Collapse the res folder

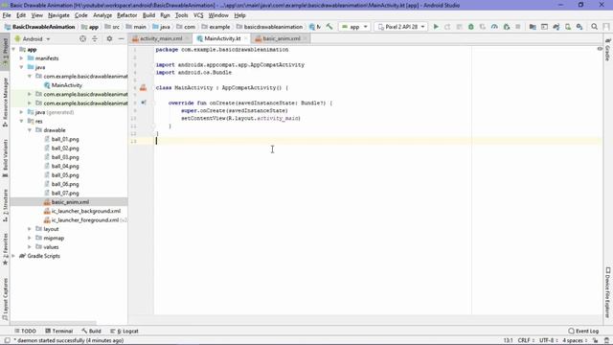(21, 122)
